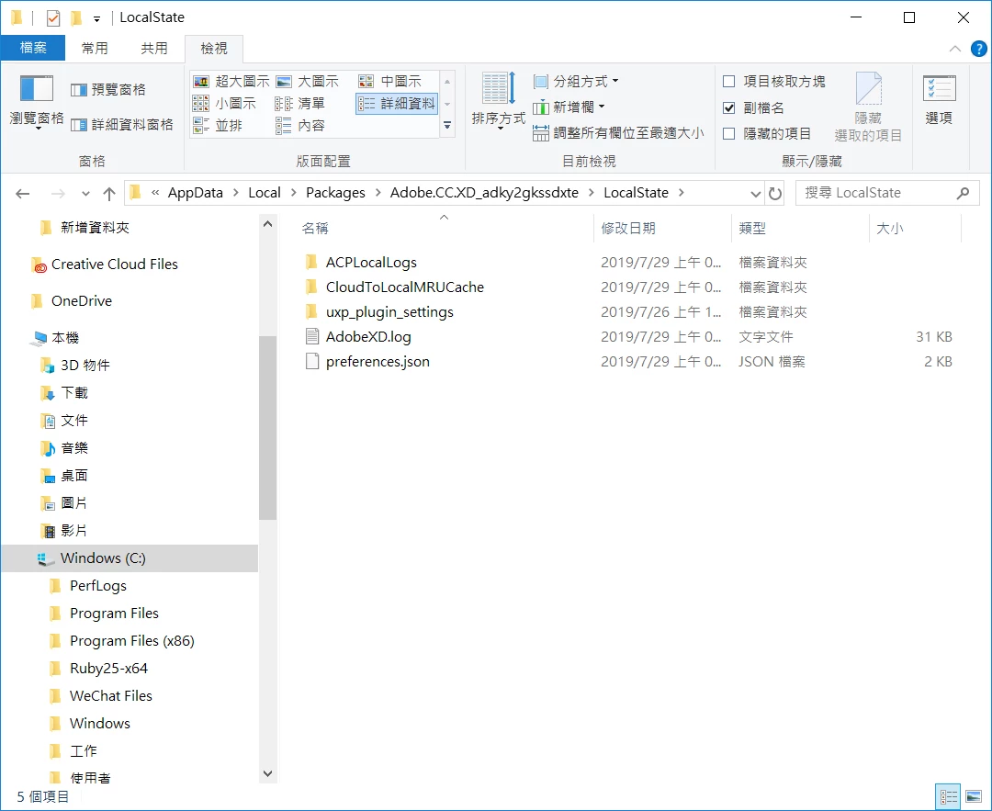
Task: Open the 排序方式 sort by menu
Action: pyautogui.click(x=499, y=101)
